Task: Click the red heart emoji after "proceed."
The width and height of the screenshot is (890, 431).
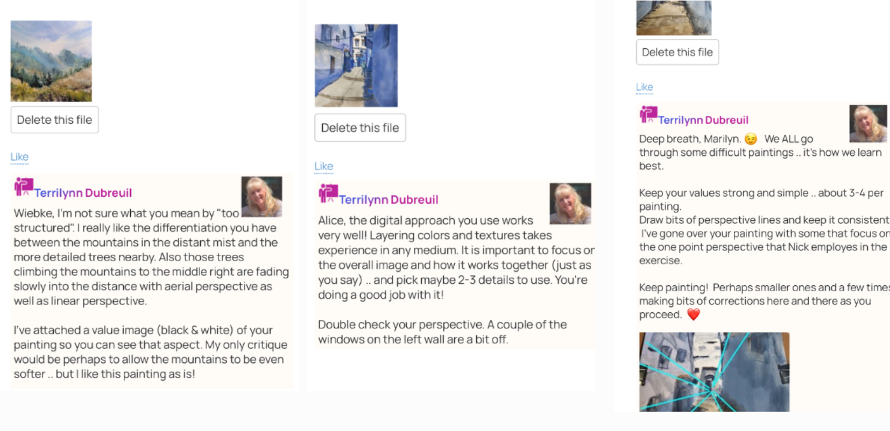Action: pos(693,314)
